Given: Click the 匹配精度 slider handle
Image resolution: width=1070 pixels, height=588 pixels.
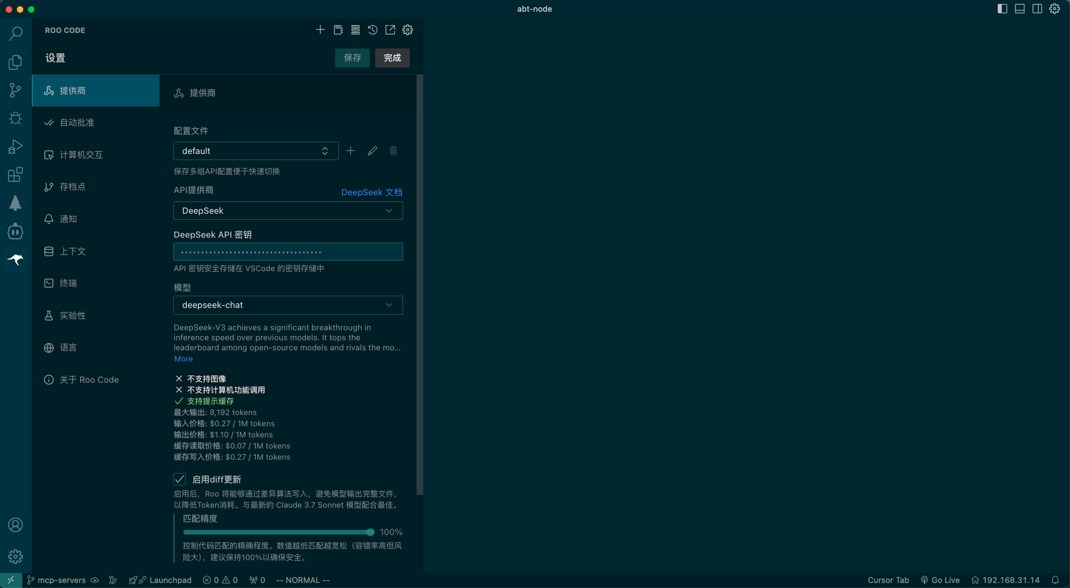Looking at the screenshot, I should point(370,532).
